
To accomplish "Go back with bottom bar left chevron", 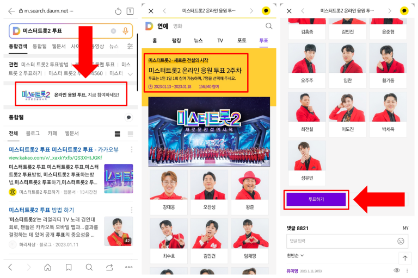I will pos(10,267).
